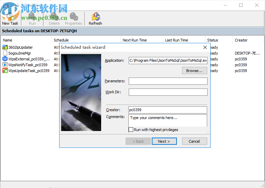Sort tasks by the Name column
Viewport: 265px width, 188px height.
pos(26,40)
